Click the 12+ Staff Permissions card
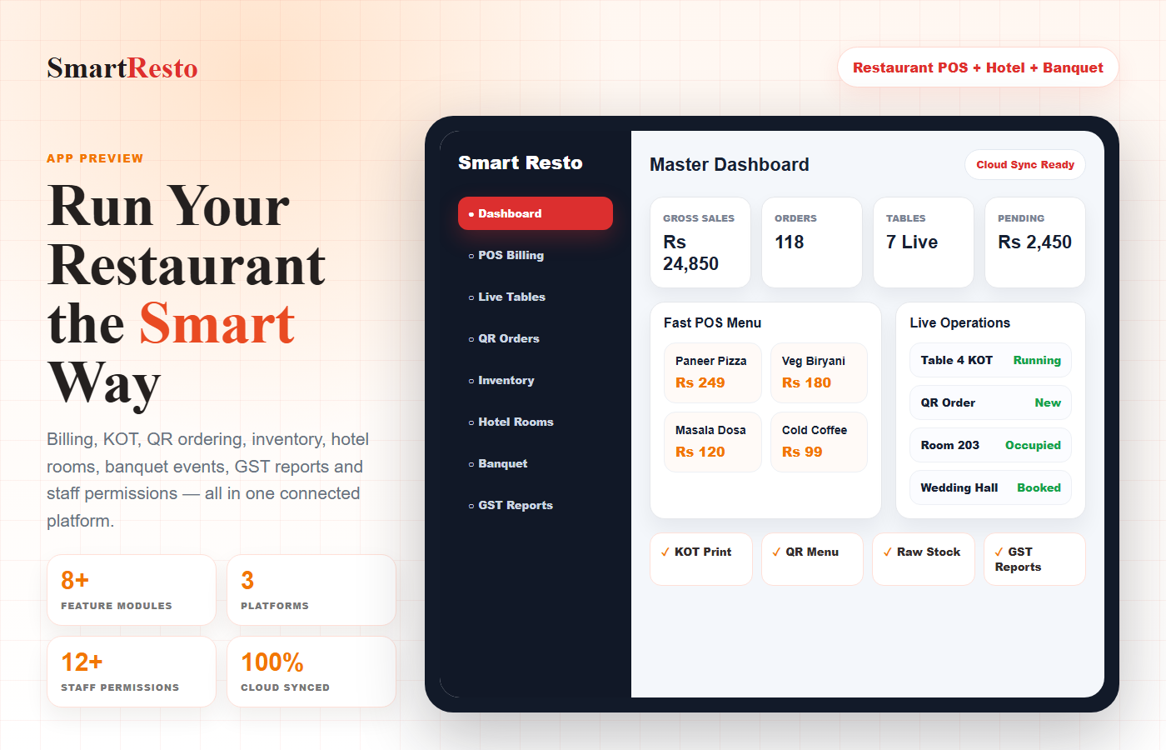 point(132,672)
